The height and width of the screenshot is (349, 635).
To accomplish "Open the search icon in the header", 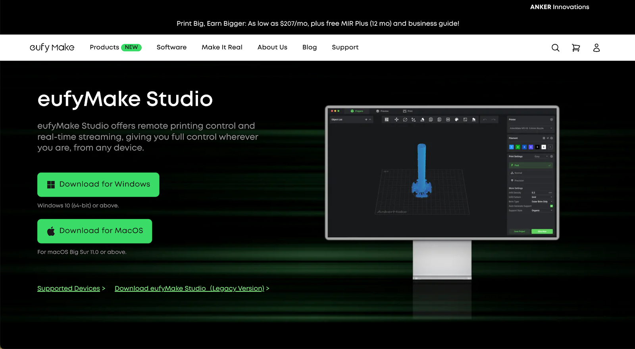I will 555,48.
